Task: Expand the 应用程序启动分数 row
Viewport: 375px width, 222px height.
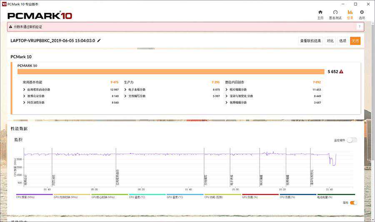Action: (24, 90)
